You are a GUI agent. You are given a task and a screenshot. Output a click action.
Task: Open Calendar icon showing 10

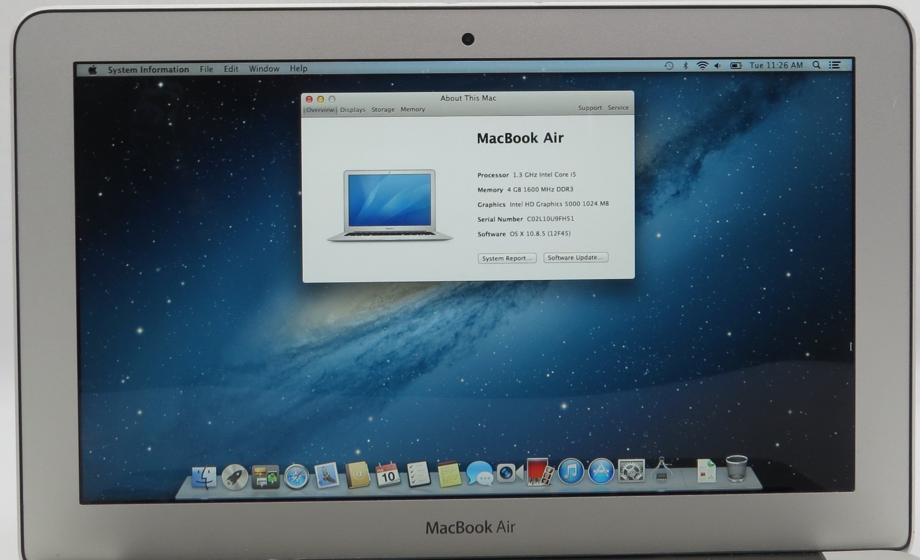388,475
